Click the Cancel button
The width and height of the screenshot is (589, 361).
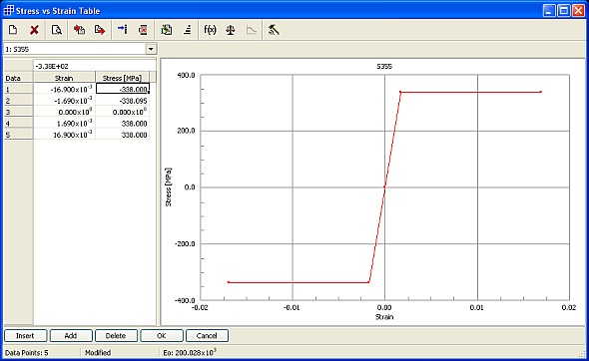pyautogui.click(x=207, y=335)
